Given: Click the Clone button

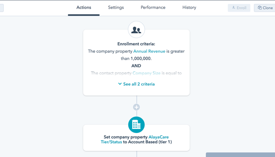Looking at the screenshot, I should pos(265,8).
